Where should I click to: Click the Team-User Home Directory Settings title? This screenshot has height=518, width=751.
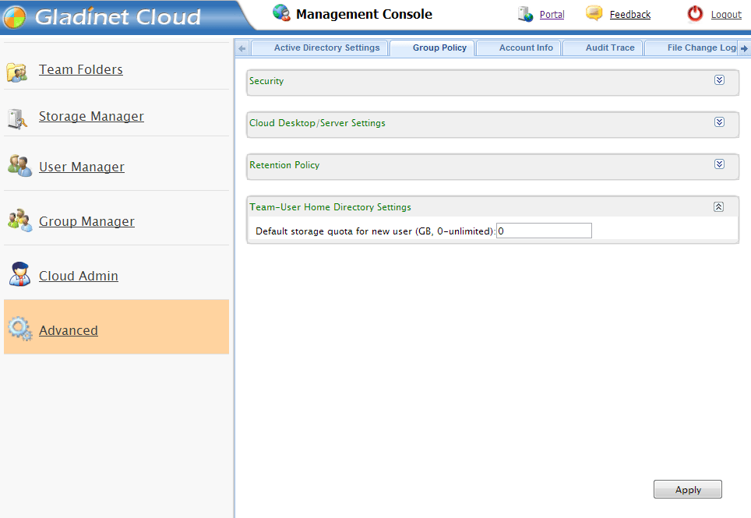pos(330,207)
